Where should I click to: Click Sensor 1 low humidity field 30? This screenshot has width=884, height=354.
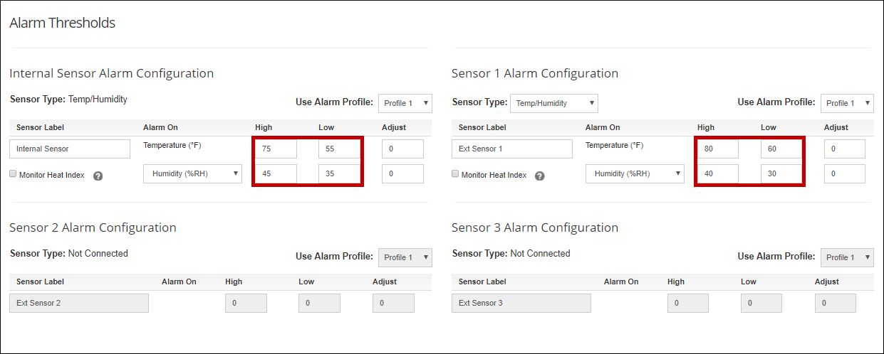click(x=781, y=174)
